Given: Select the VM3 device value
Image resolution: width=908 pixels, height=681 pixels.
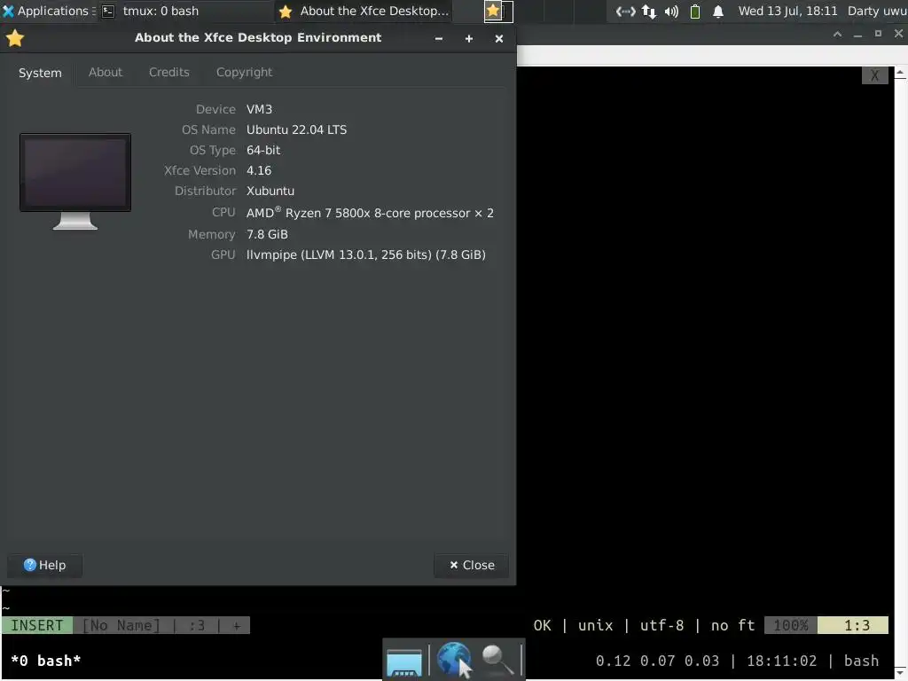Looking at the screenshot, I should [x=259, y=109].
